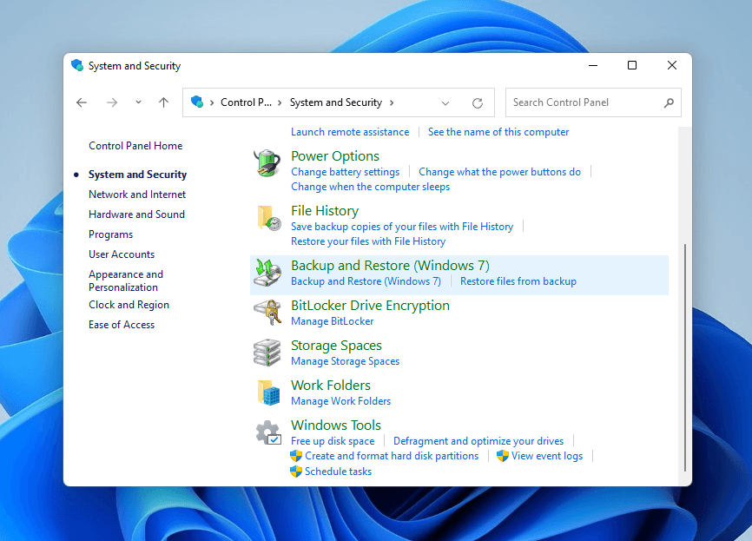Click the Power Options battery icon
The image size is (752, 541).
[267, 163]
